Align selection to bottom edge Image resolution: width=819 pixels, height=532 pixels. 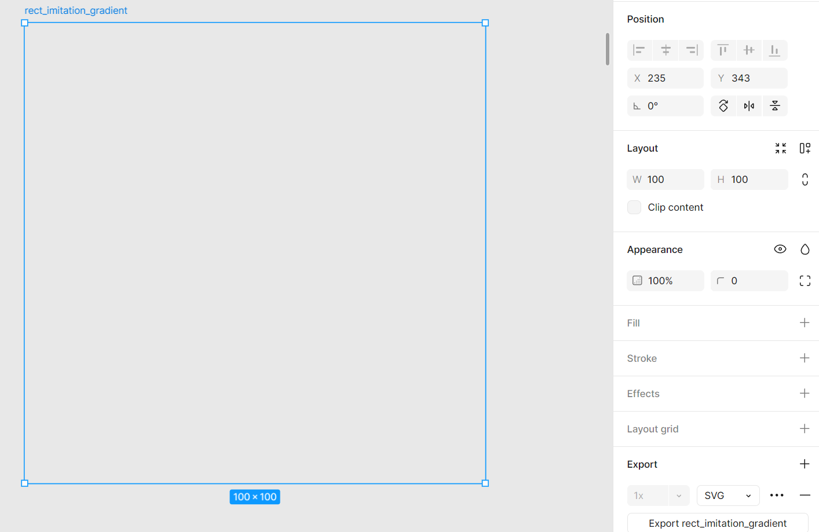[x=774, y=50]
